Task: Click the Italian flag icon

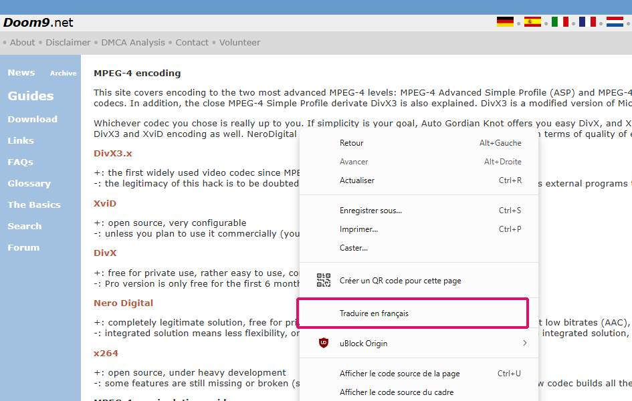Action: 560,22
